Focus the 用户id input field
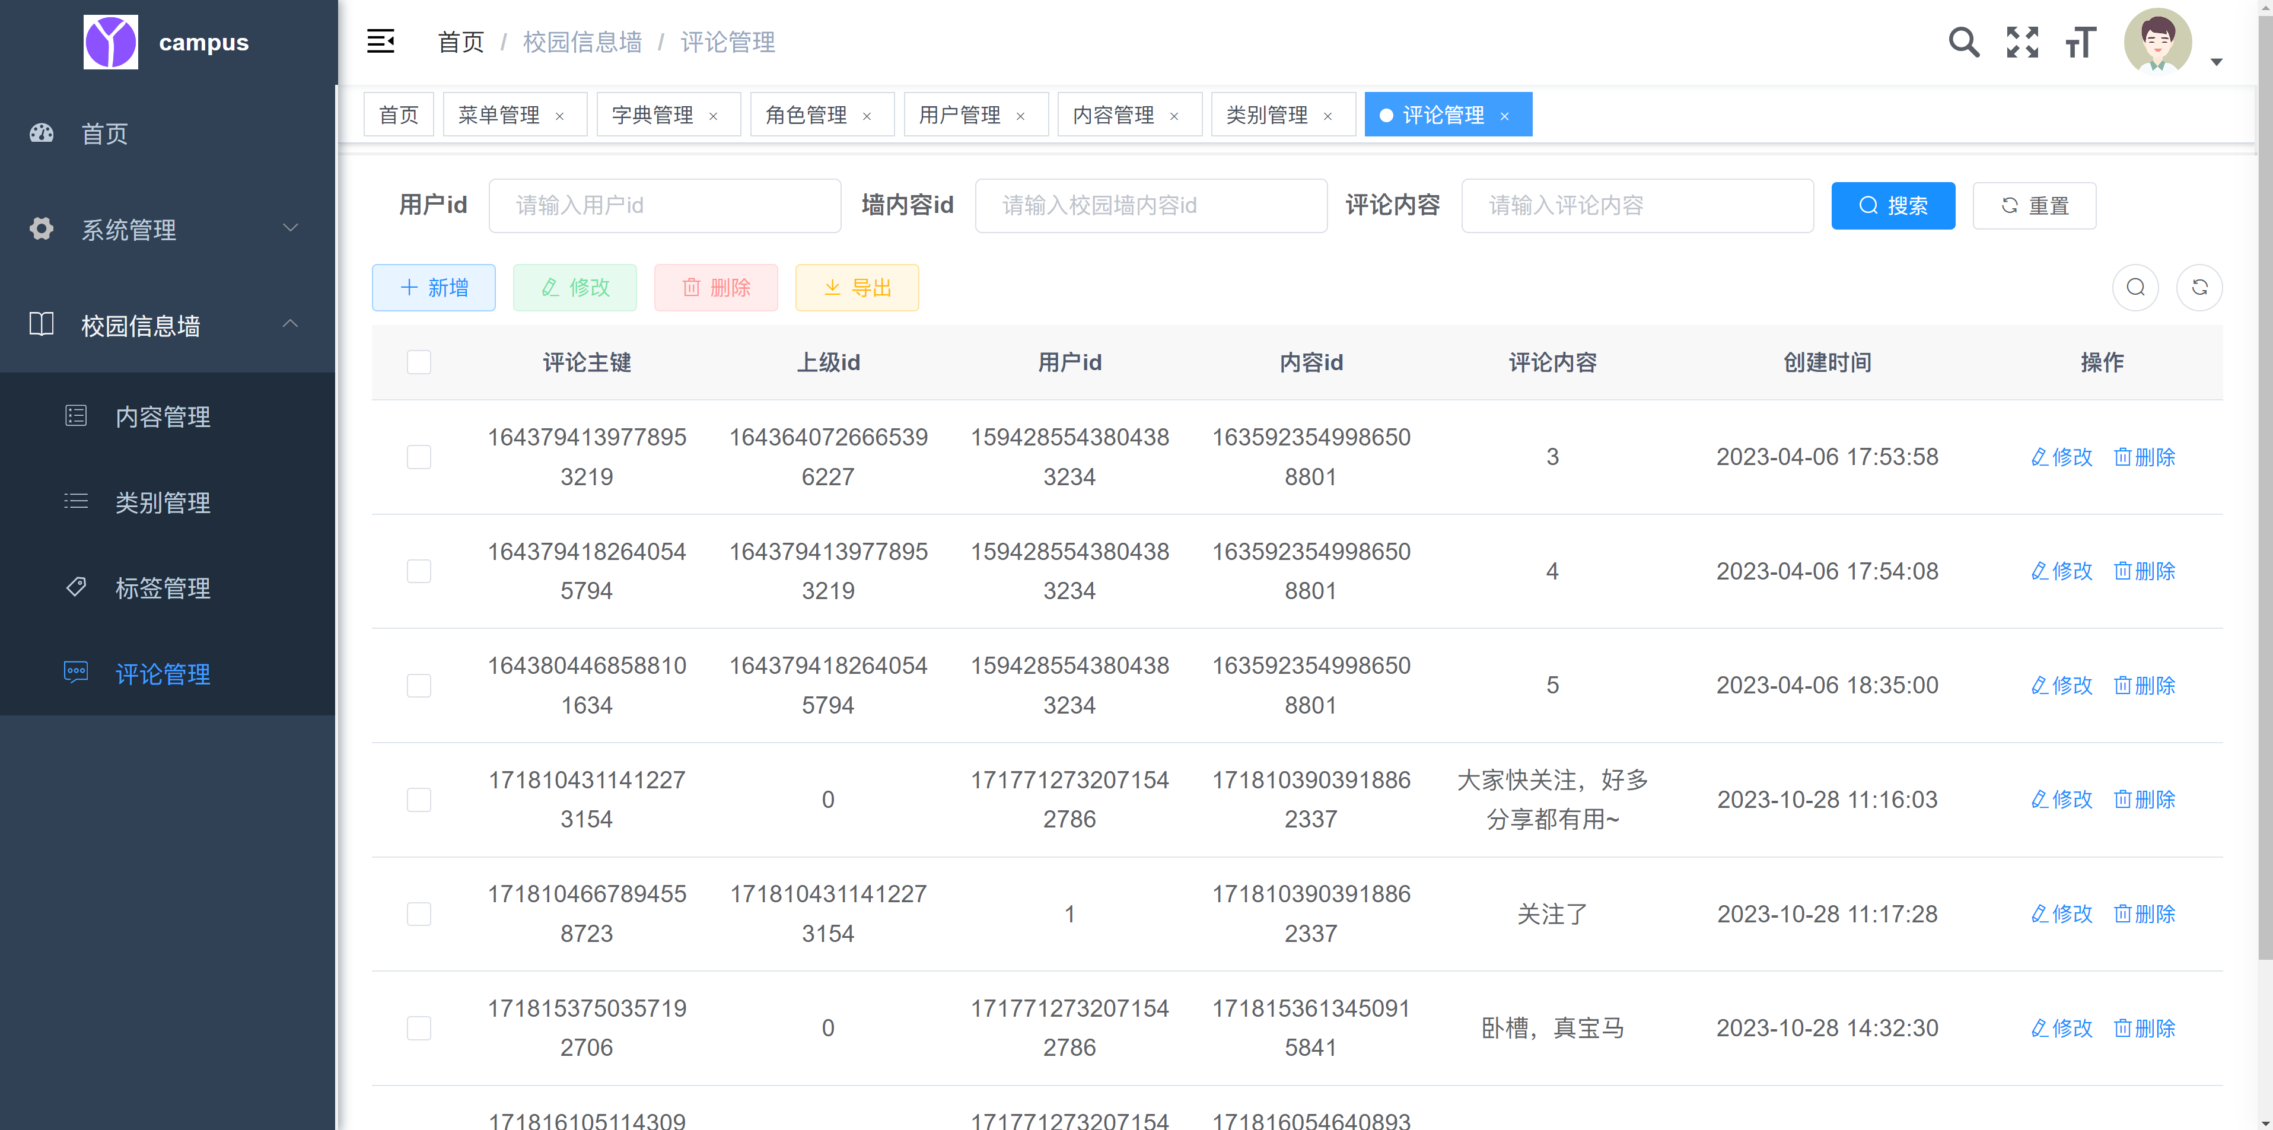The height and width of the screenshot is (1130, 2273). [x=664, y=205]
